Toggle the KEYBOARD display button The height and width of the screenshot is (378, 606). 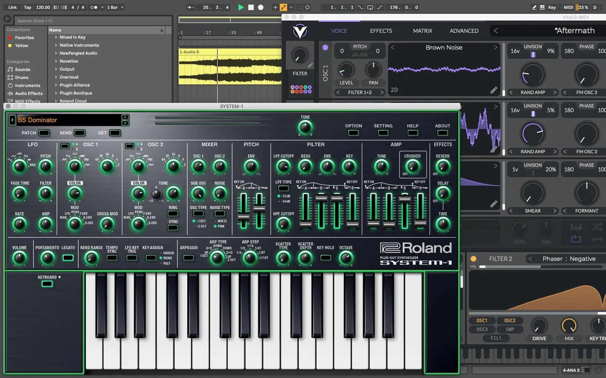[47, 284]
